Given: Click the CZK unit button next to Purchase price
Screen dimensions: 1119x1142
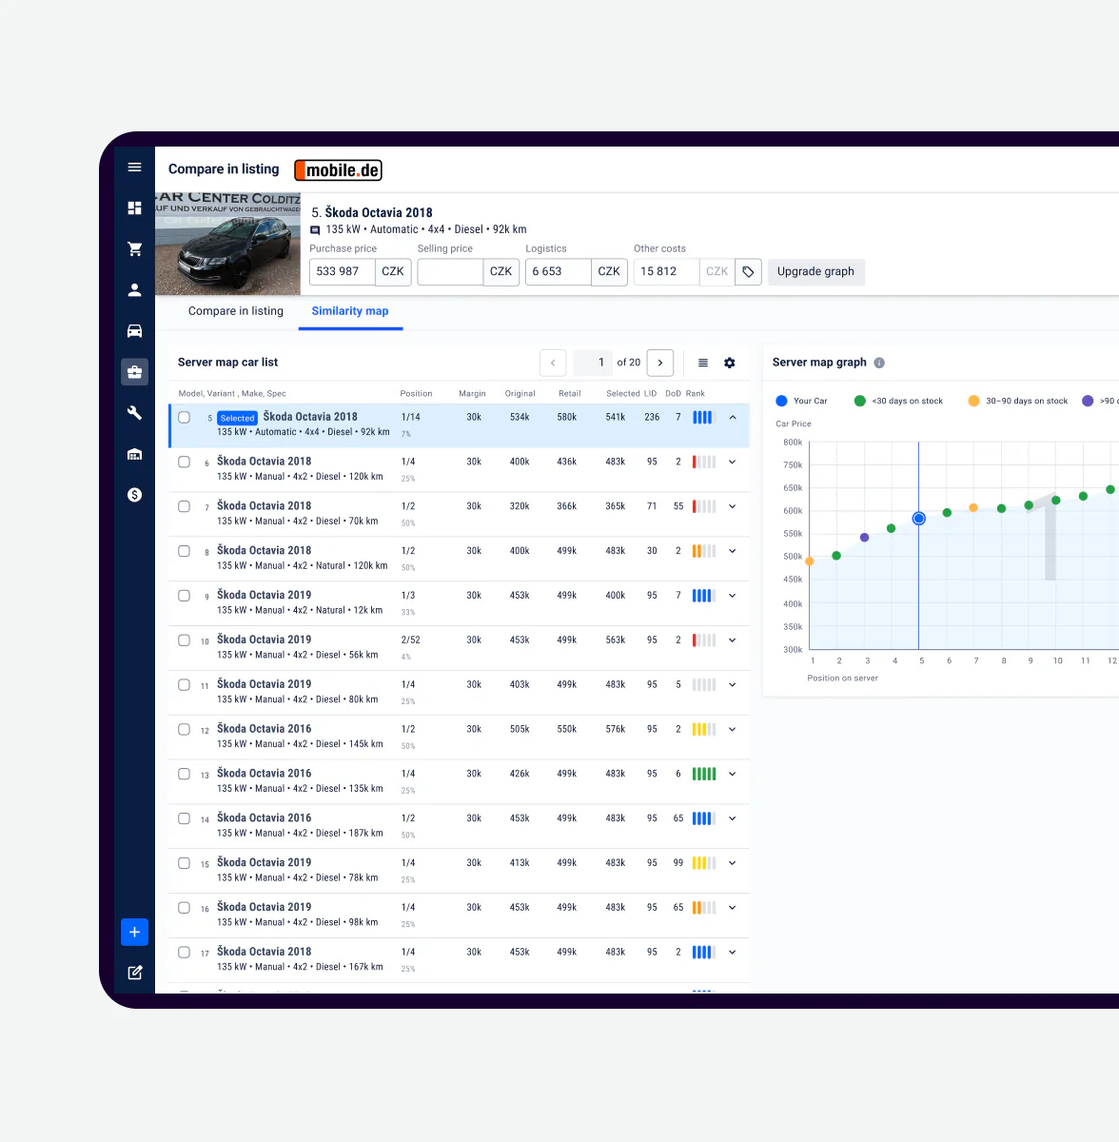Looking at the screenshot, I should (x=393, y=272).
